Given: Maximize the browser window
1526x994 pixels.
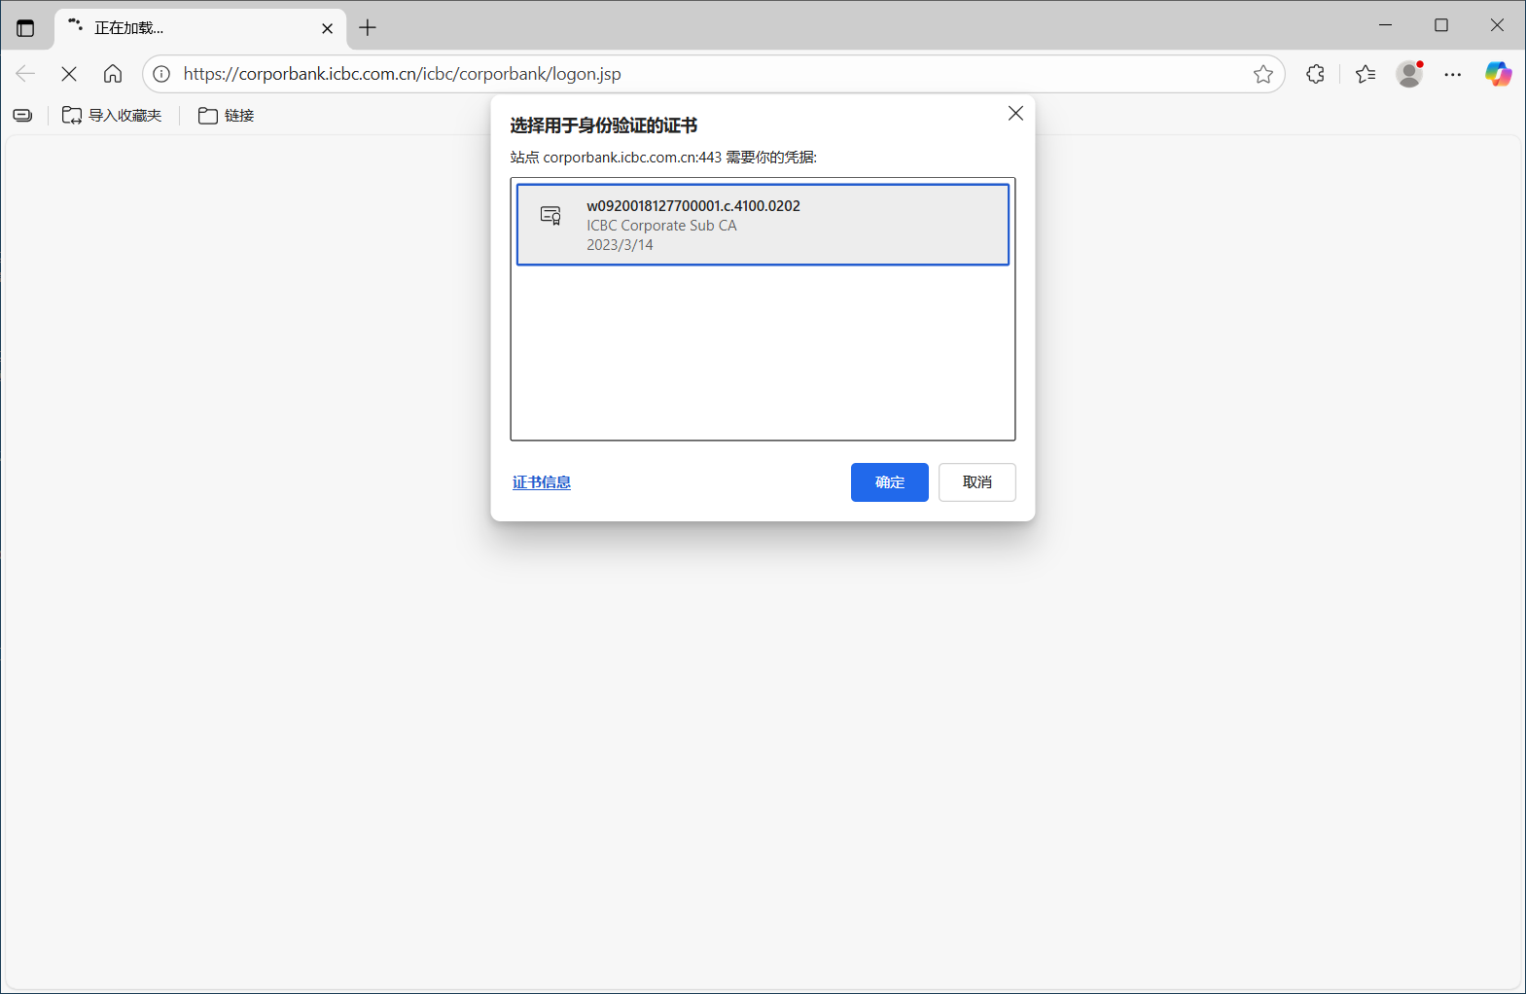Looking at the screenshot, I should 1441,25.
